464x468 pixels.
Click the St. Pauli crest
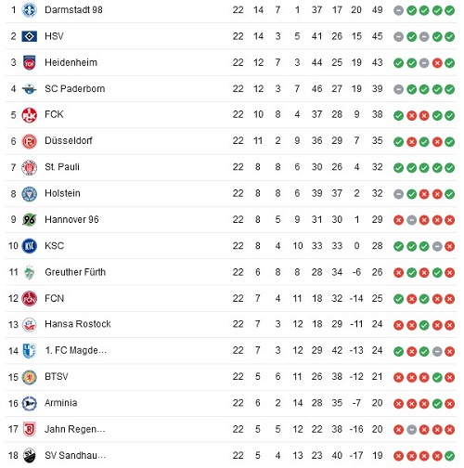(x=30, y=168)
